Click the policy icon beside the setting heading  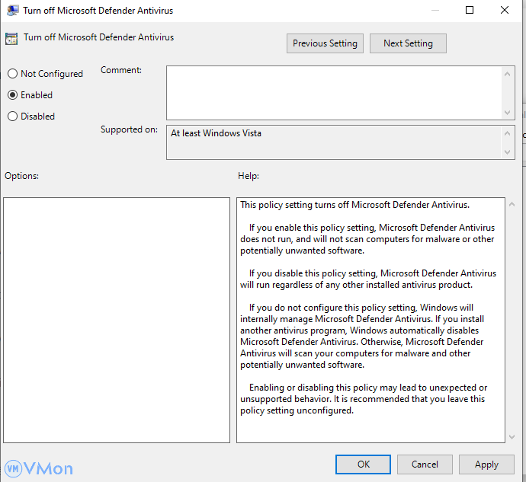[x=11, y=38]
